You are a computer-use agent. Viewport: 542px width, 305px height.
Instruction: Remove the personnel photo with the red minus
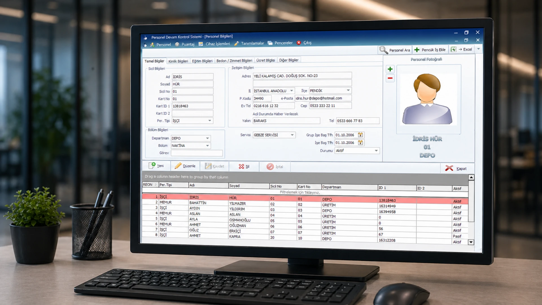point(390,78)
